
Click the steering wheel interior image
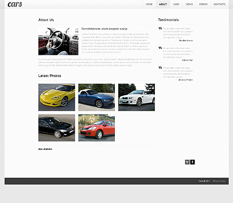pos(59,41)
